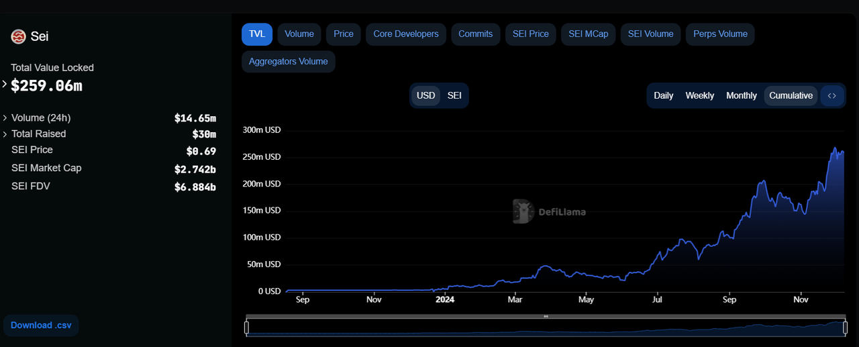This screenshot has height=347, width=859.
Task: Click the left range slider handle
Action: pyautogui.click(x=247, y=328)
